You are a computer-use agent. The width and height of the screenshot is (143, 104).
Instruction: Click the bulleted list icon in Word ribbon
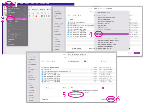tap(42, 13)
